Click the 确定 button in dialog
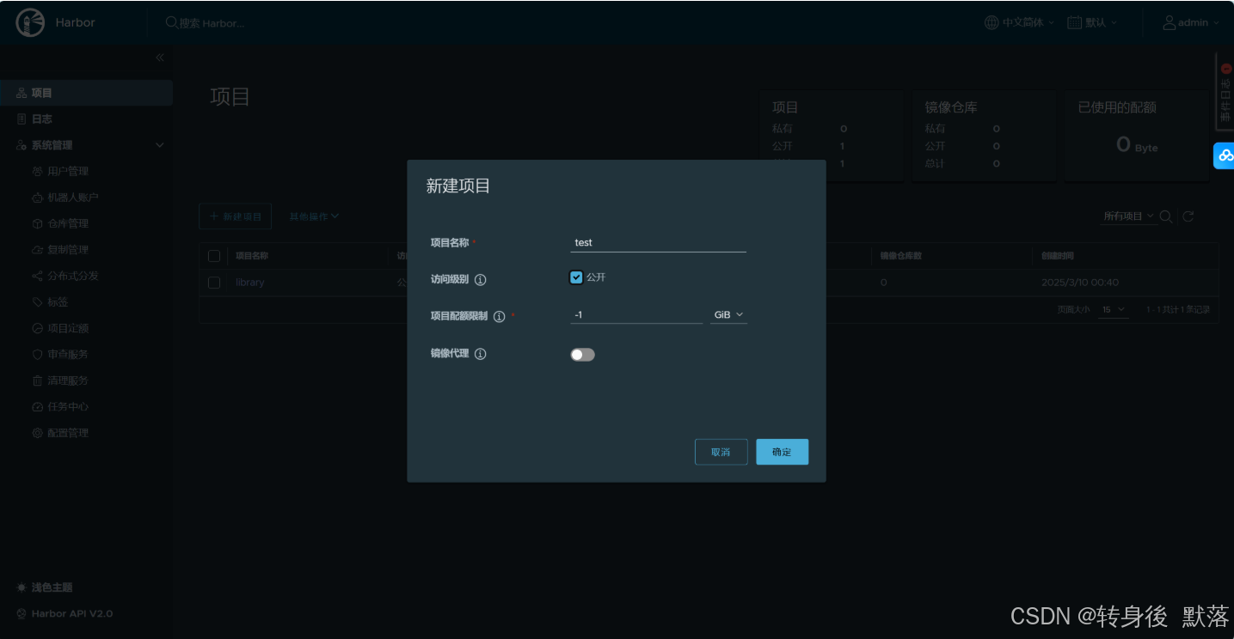Image resolution: width=1234 pixels, height=639 pixels. point(782,452)
